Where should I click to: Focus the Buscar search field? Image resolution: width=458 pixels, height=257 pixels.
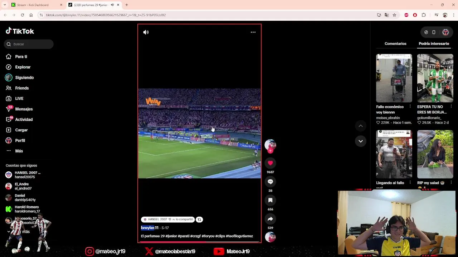(29, 44)
